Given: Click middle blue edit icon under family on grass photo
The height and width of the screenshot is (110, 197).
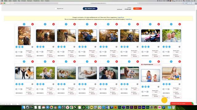Looking at the screenshot, I should 62,84.
